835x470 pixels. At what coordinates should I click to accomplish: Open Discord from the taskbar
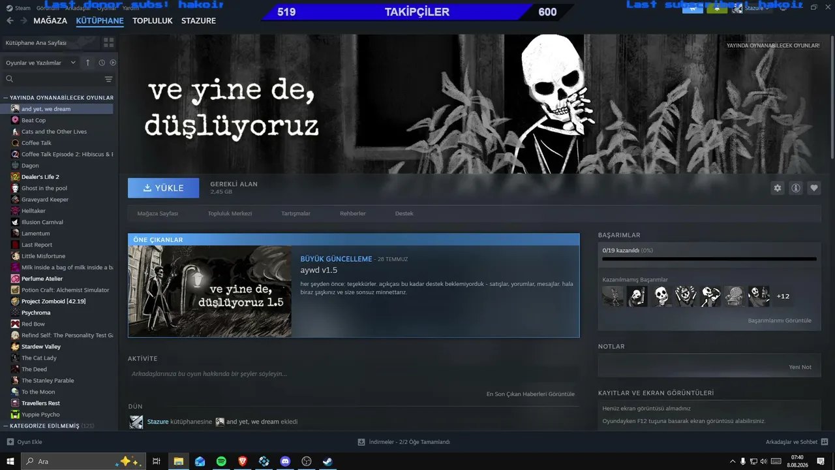285,462
